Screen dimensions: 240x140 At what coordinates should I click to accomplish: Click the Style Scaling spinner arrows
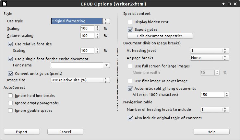point(97,28)
